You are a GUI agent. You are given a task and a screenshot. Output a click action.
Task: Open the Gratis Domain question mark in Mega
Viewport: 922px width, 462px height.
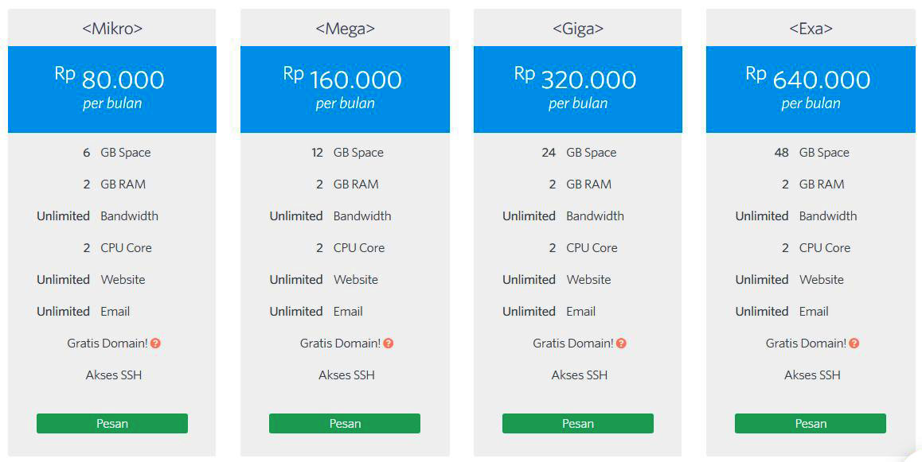pyautogui.click(x=388, y=344)
